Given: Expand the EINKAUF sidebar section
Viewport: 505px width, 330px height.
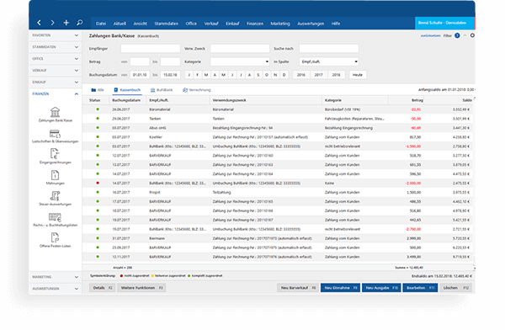Looking at the screenshot, I should pyautogui.click(x=55, y=82).
